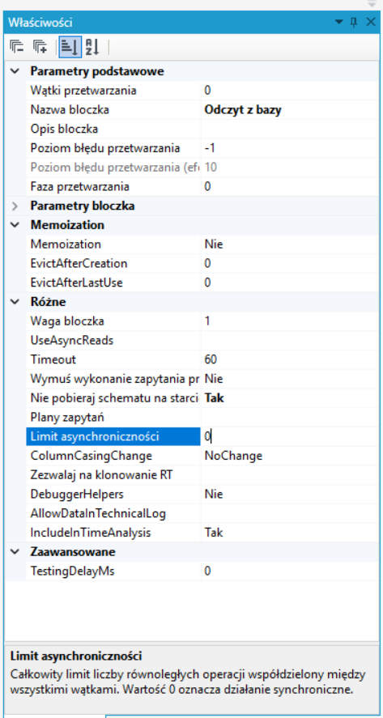Select the Memoization property value 'Nie'
The image size is (383, 718).
click(289, 244)
